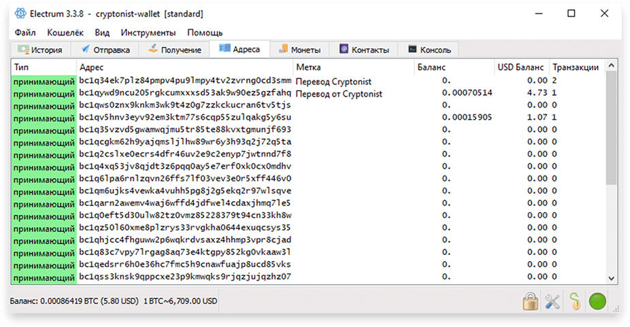The image size is (630, 327).
Task: Click the lock password icon in status bar
Action: (x=531, y=301)
